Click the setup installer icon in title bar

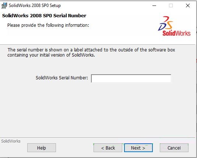point(4,6)
